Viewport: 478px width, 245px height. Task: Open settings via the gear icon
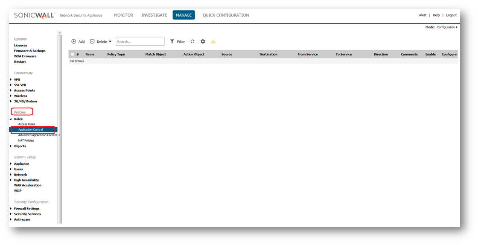click(203, 41)
